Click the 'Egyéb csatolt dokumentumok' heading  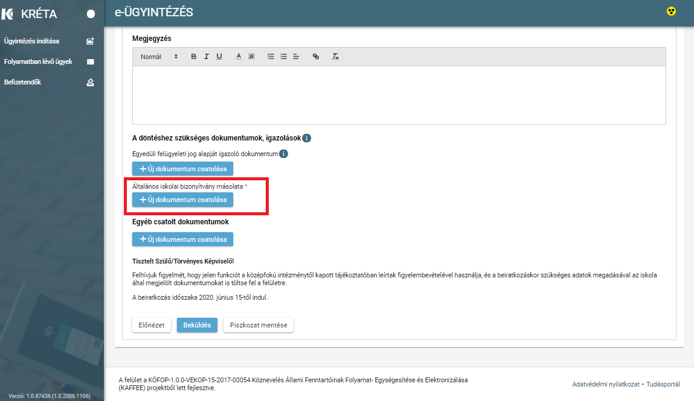181,222
